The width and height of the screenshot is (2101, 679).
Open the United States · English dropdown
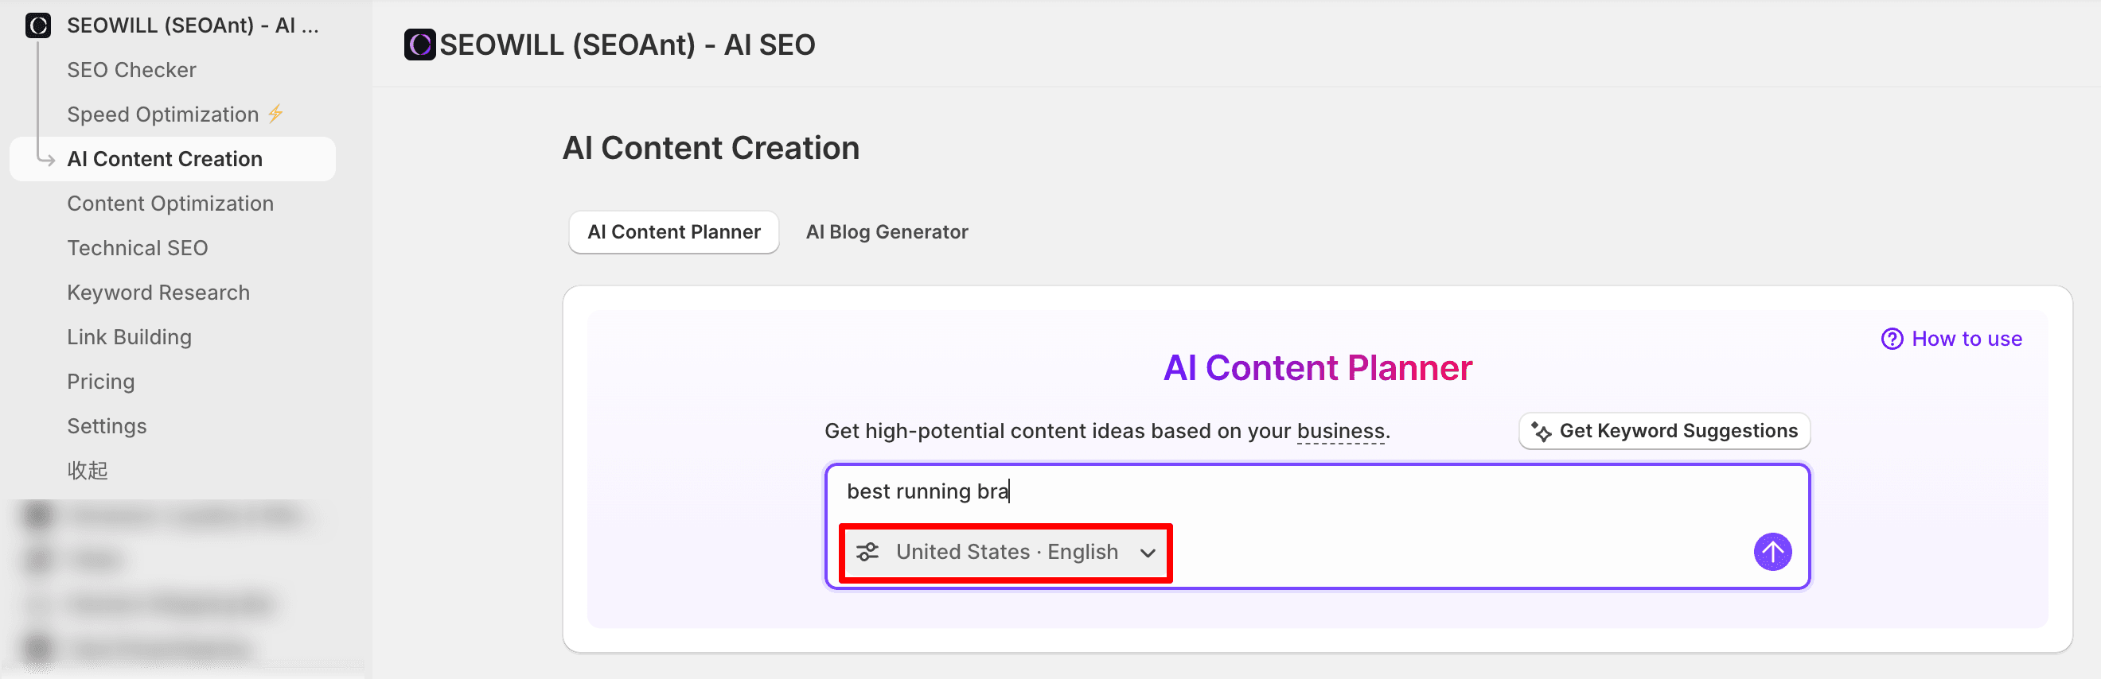coord(1007,552)
